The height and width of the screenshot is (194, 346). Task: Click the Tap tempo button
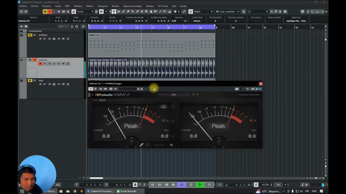(x=278, y=185)
